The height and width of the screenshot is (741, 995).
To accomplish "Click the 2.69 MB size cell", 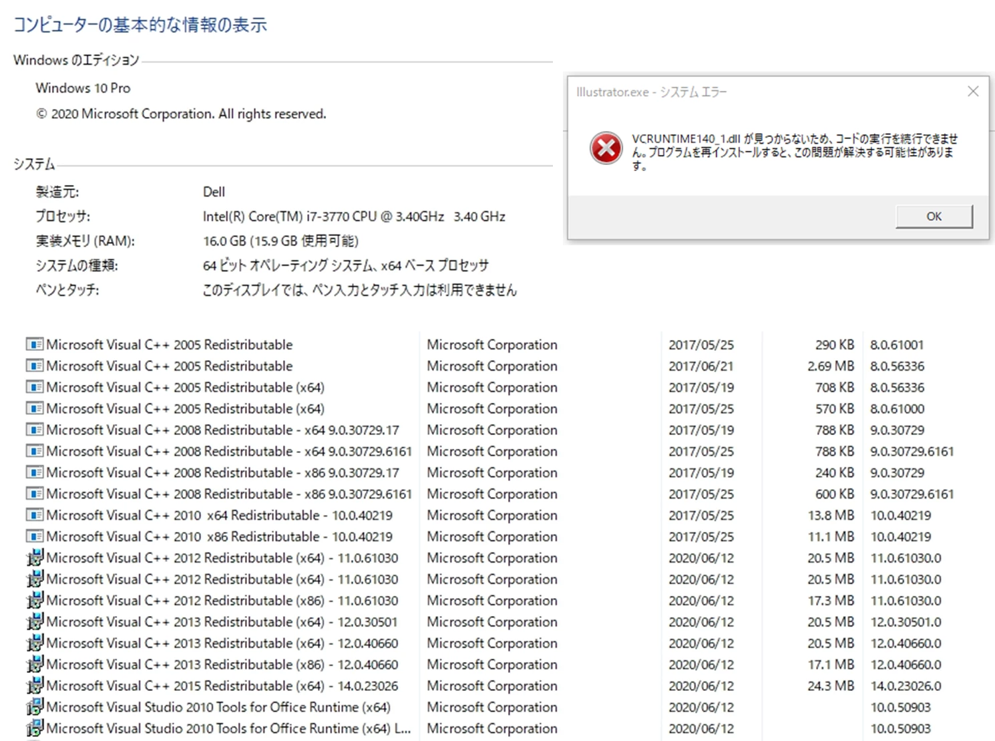I will pos(831,366).
